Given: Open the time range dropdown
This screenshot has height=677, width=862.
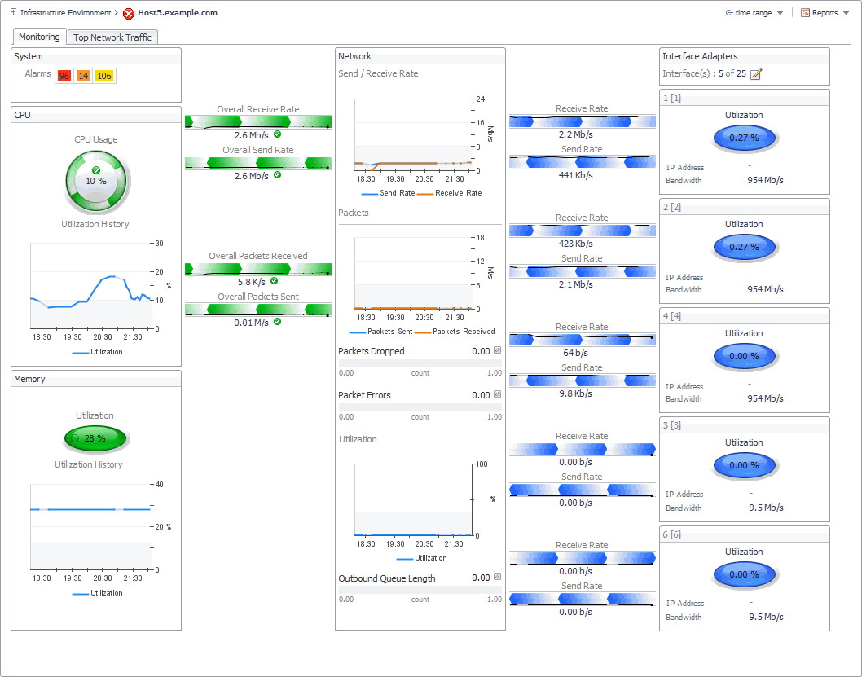Looking at the screenshot, I should click(754, 13).
